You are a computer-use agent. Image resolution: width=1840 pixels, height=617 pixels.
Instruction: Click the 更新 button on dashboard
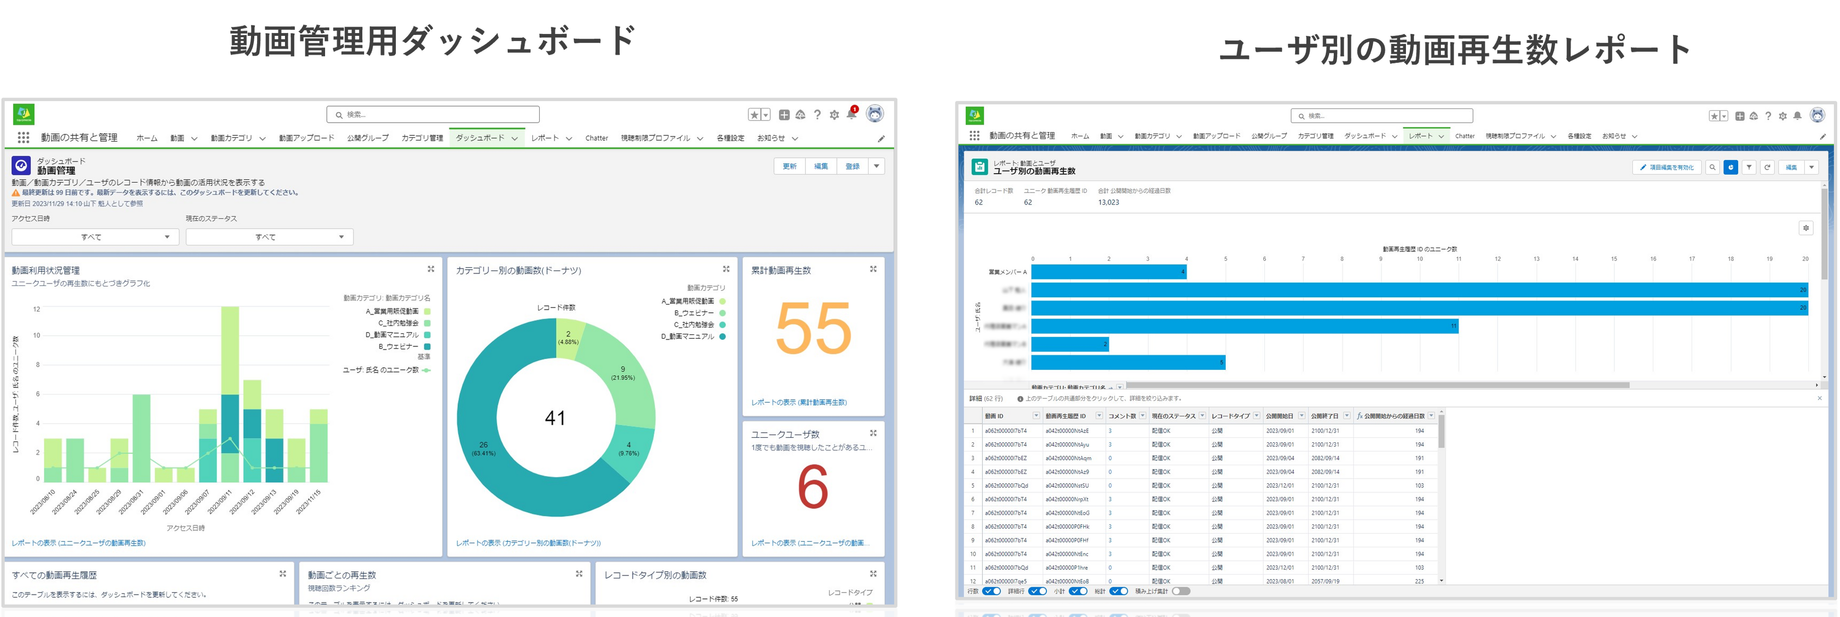(x=789, y=167)
